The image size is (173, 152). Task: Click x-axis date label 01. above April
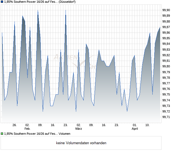click(135, 125)
